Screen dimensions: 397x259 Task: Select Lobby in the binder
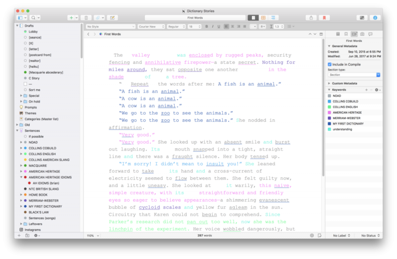[33, 32]
